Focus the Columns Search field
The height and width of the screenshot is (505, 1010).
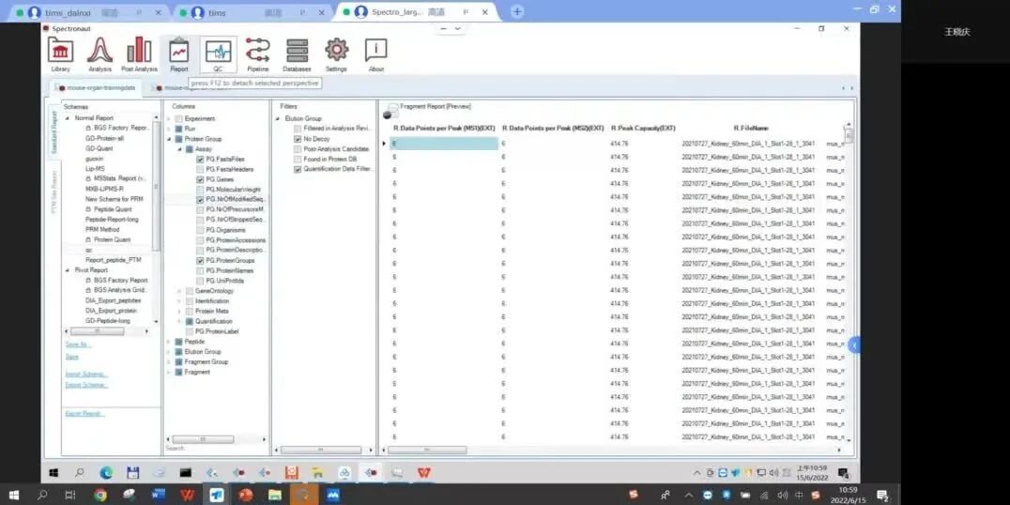coord(216,448)
